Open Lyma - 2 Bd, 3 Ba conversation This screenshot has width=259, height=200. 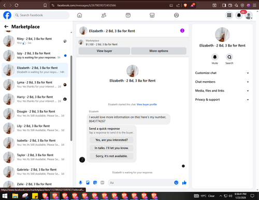35,85
